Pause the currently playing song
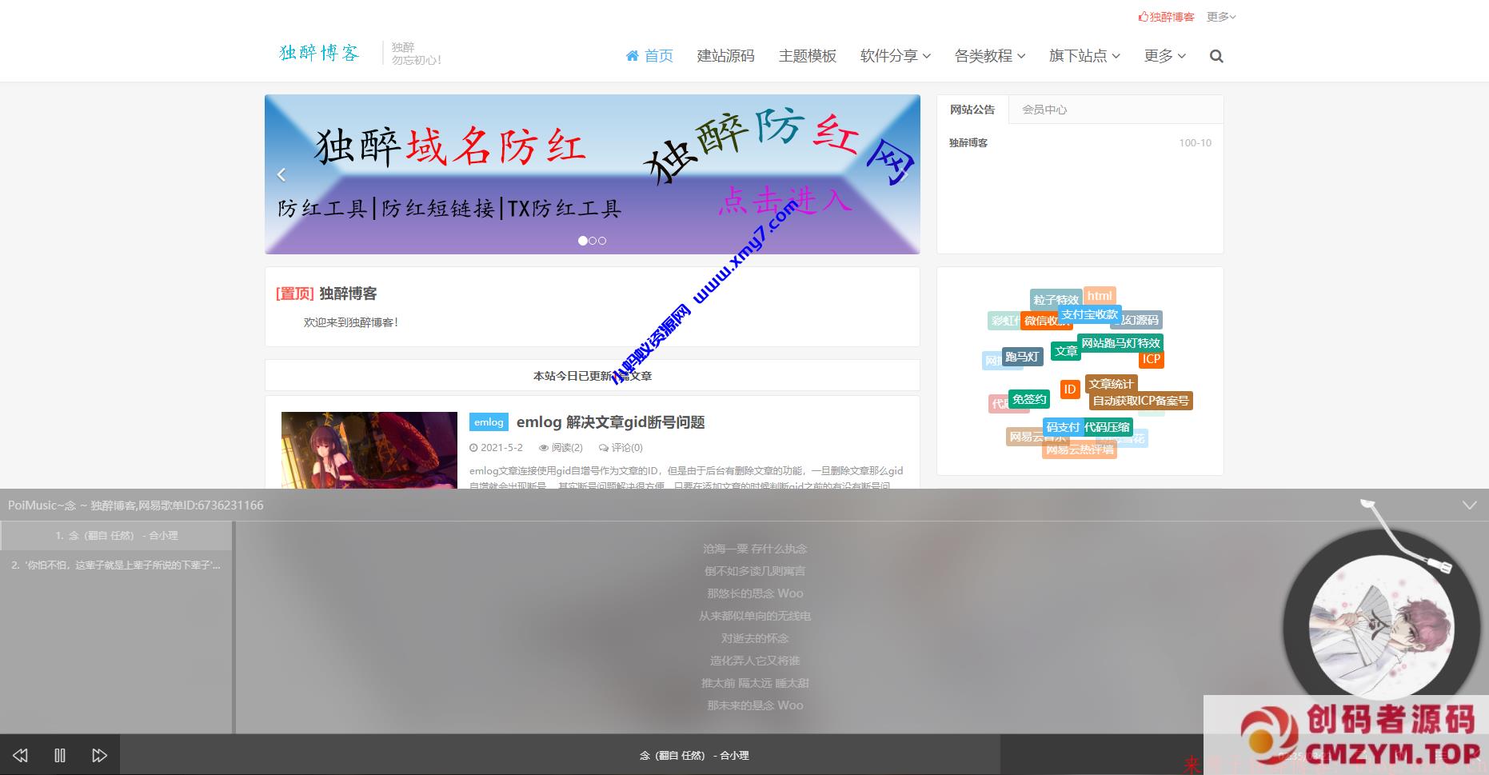 60,755
